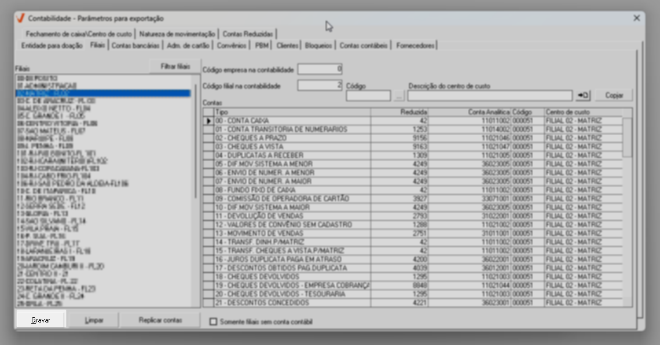This screenshot has height=345, width=660.
Task: Click the Tipo column header
Action: pyautogui.click(x=292, y=112)
